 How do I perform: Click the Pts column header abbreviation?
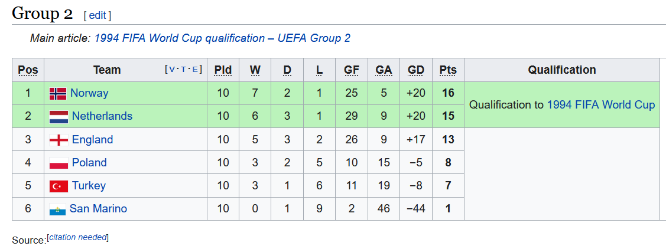(448, 70)
